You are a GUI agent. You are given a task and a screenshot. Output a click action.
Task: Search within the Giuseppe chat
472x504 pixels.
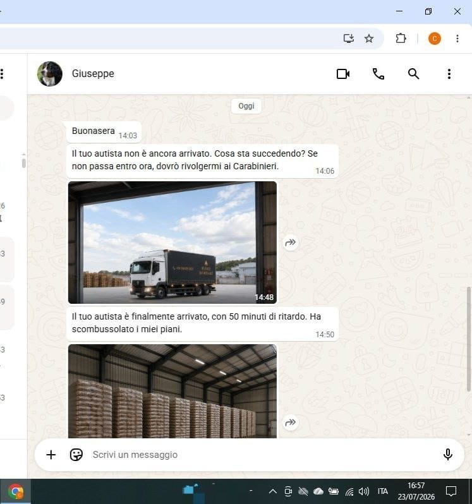pos(413,74)
